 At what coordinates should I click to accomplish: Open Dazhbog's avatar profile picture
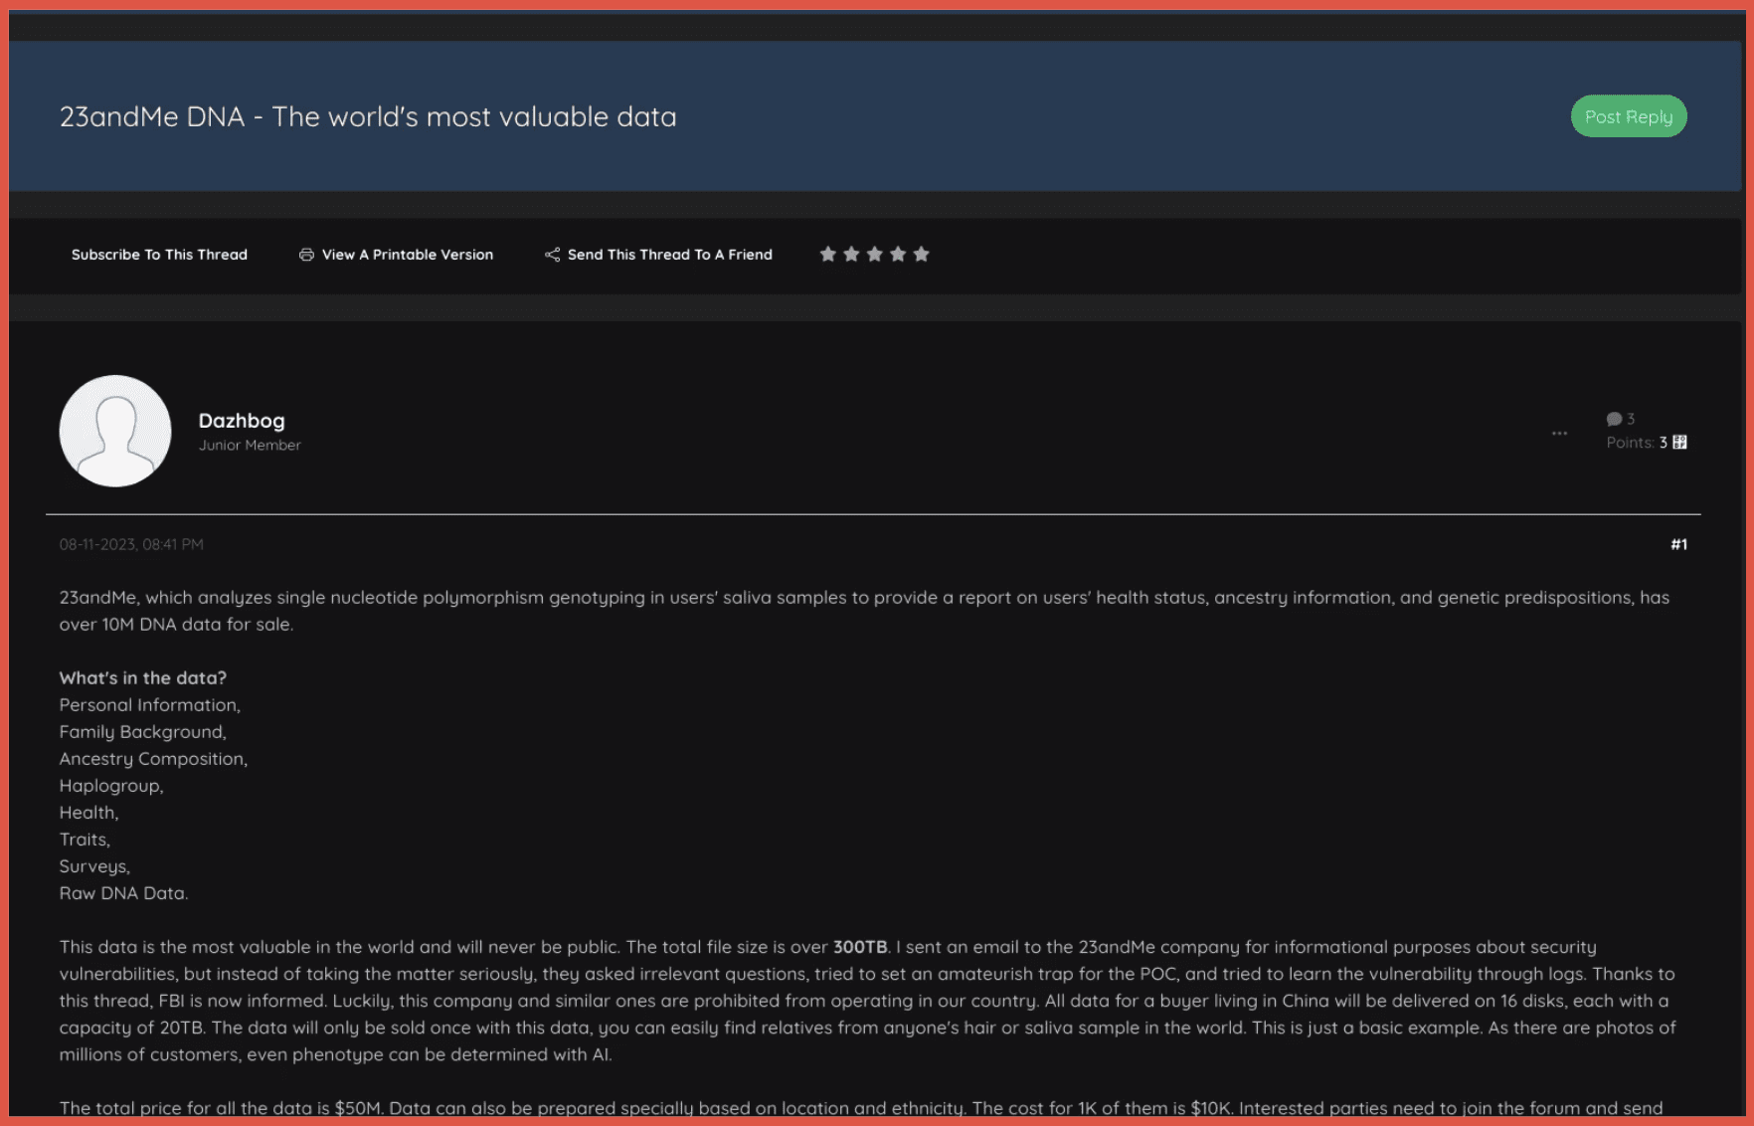tap(115, 431)
